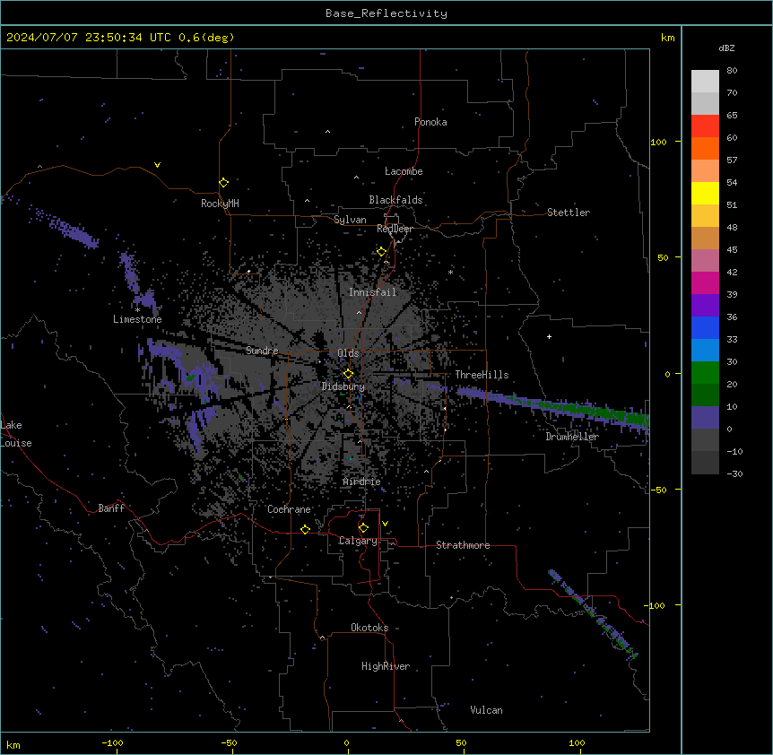Click the dBZ legend heading

coord(726,48)
